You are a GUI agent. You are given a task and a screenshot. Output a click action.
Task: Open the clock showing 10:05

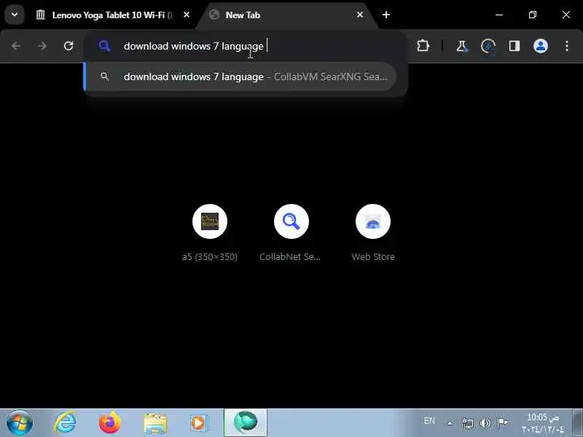point(542,423)
